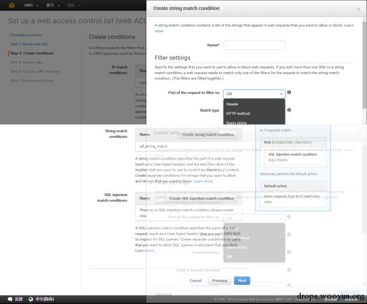The width and height of the screenshot is (367, 304).
Task: Open the AWS menu in top bar
Action: [31, 5]
